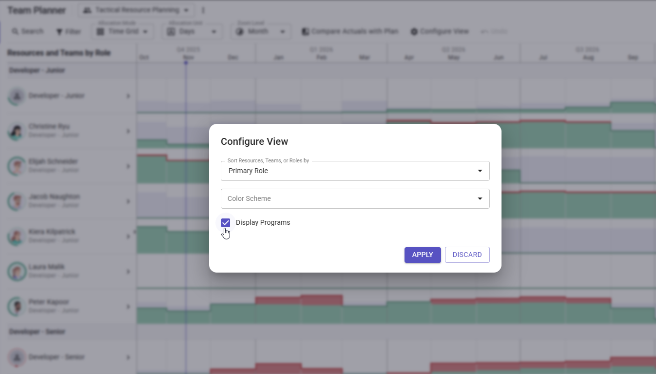Open the Color Scheme dropdown

tap(355, 199)
